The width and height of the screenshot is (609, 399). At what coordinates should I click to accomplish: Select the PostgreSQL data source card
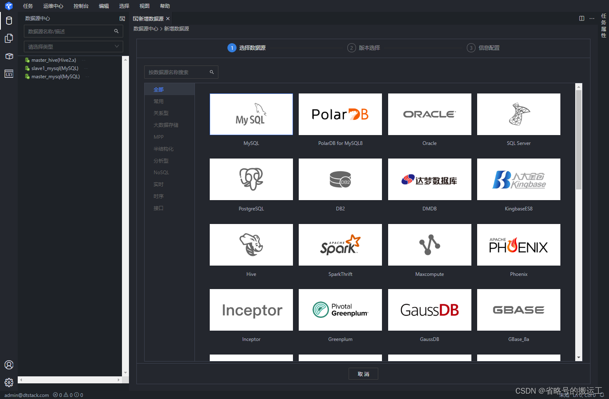pos(251,180)
